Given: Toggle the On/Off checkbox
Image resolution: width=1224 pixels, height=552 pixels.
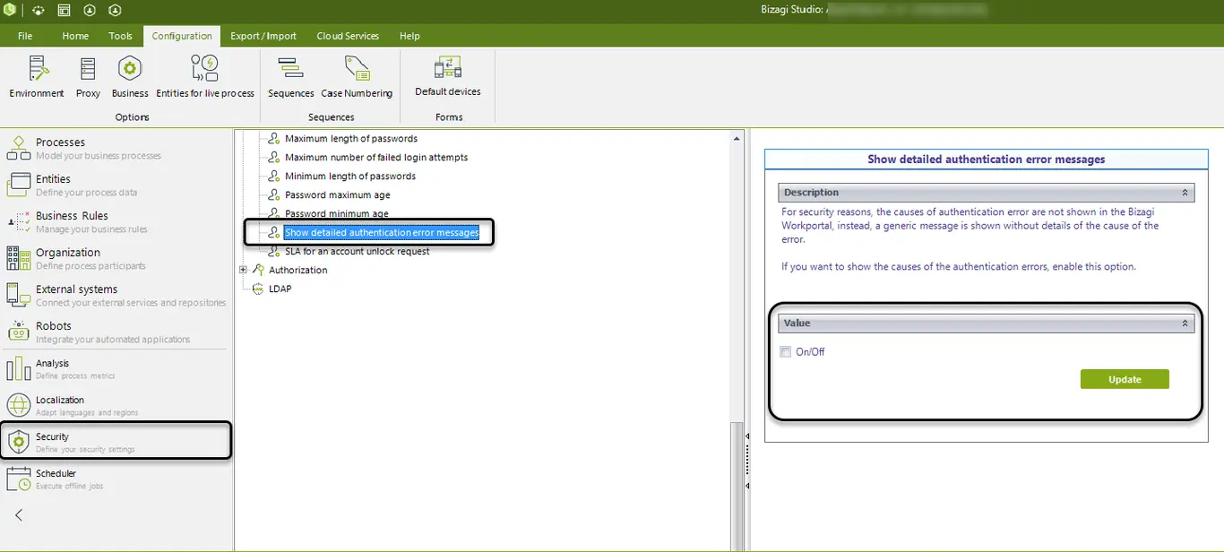Looking at the screenshot, I should click(786, 352).
